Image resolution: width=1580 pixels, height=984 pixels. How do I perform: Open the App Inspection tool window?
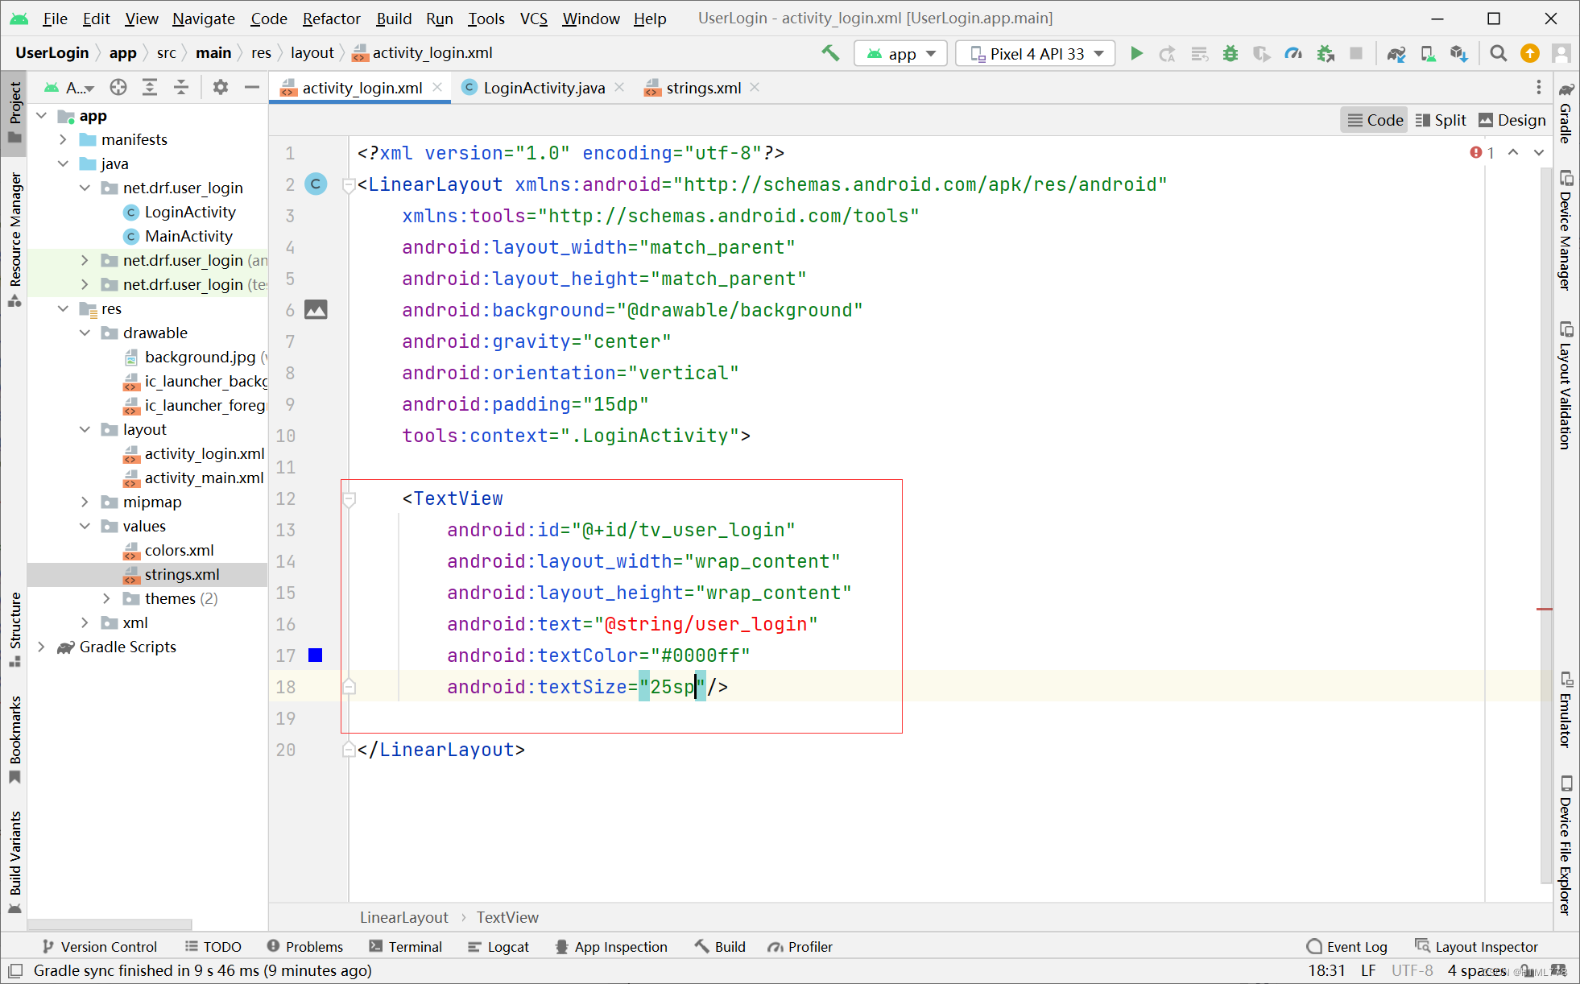(x=611, y=946)
